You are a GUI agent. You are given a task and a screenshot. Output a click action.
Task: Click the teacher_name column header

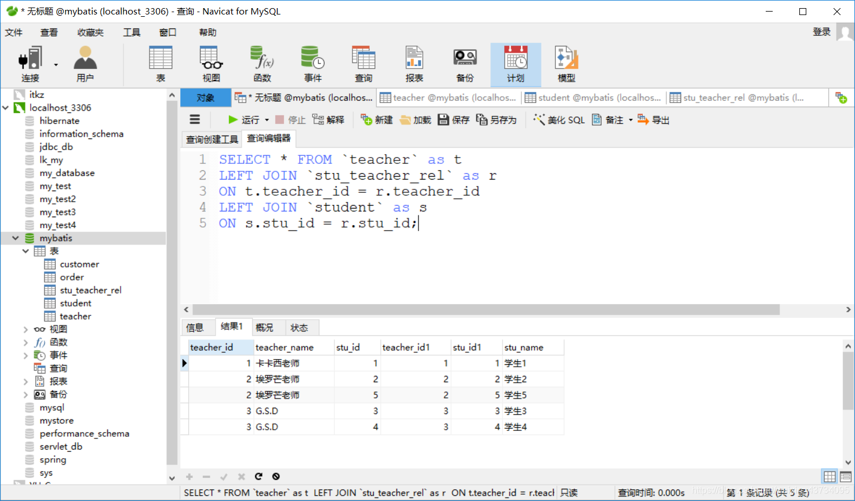293,347
